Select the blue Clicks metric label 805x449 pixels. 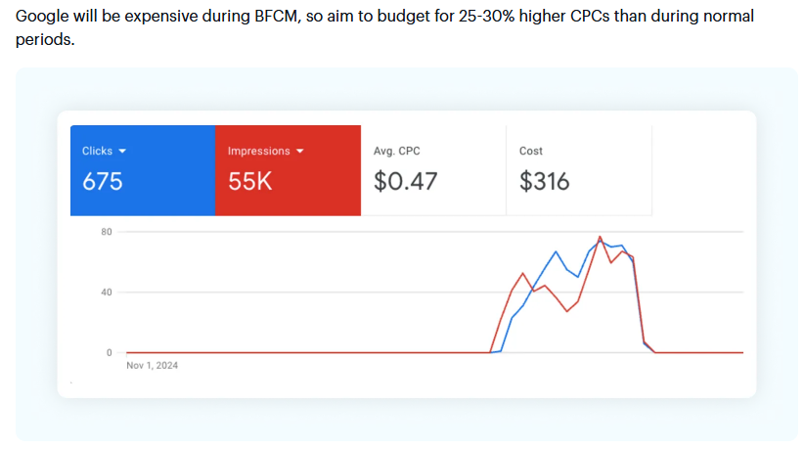pyautogui.click(x=97, y=152)
